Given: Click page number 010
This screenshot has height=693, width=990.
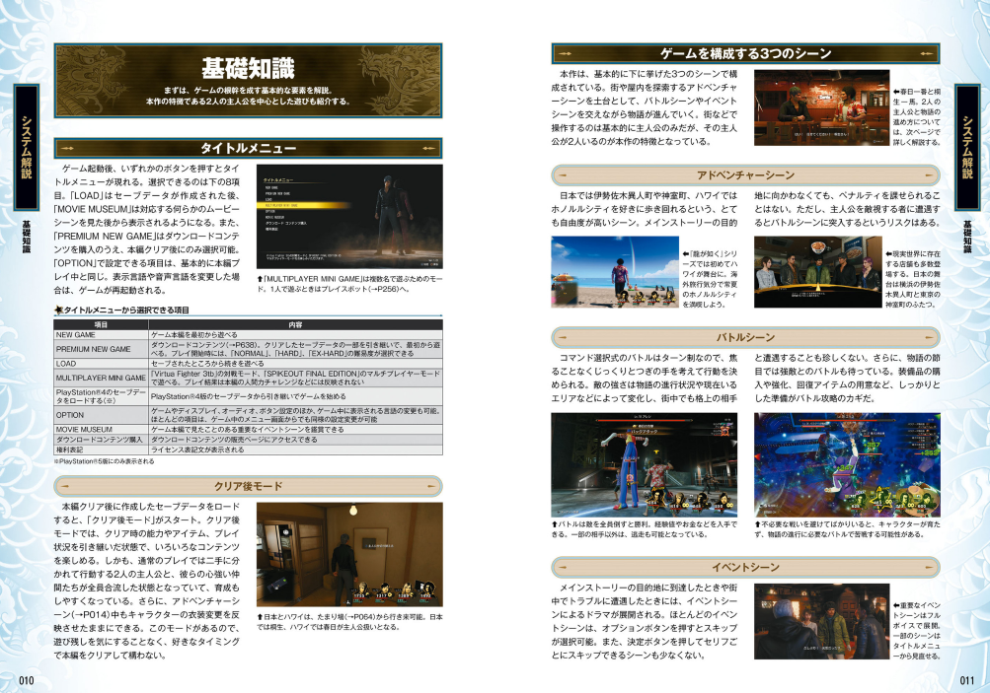Looking at the screenshot, I should click(26, 680).
